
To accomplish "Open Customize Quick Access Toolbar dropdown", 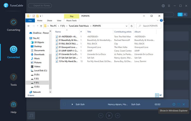I will click(40, 16).
